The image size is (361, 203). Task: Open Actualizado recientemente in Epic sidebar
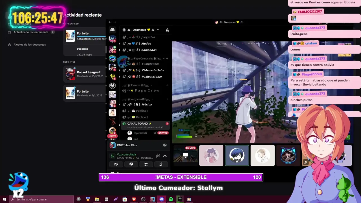tap(31, 32)
